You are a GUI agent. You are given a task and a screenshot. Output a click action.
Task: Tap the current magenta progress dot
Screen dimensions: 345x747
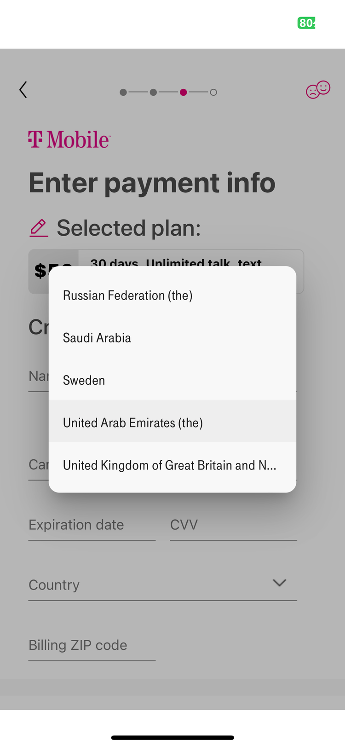(184, 93)
